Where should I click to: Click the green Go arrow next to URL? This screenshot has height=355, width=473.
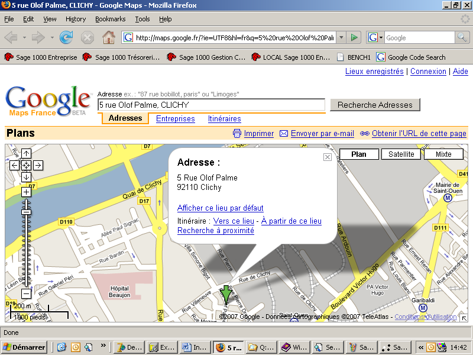point(354,38)
